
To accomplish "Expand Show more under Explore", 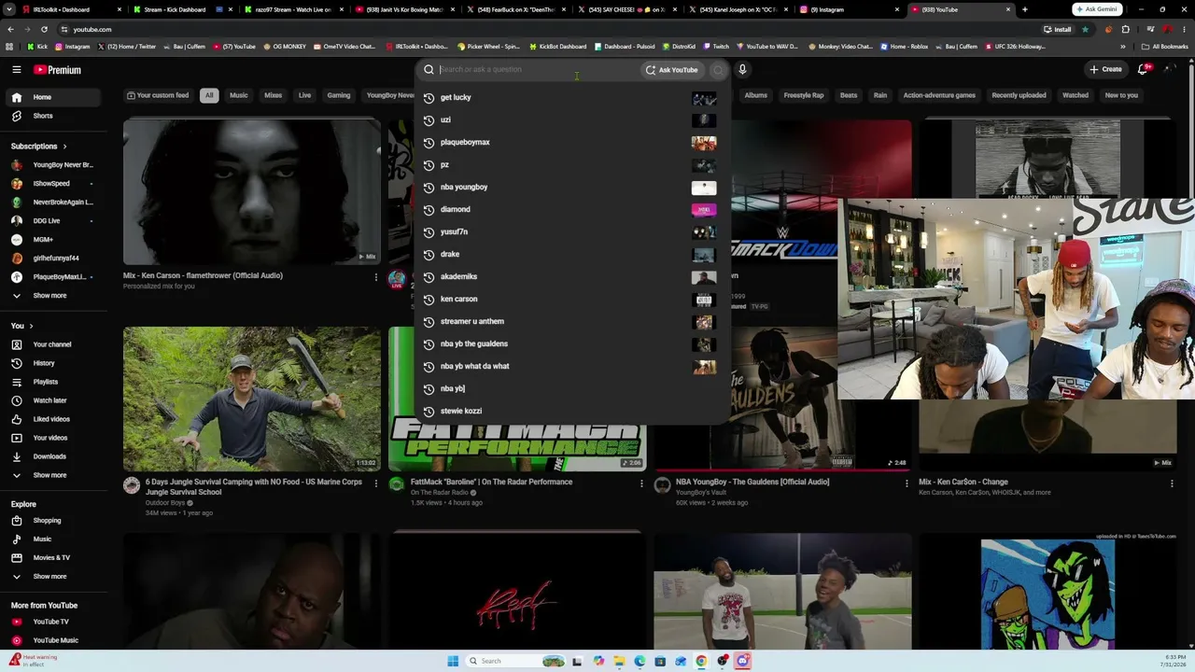I will [x=54, y=576].
